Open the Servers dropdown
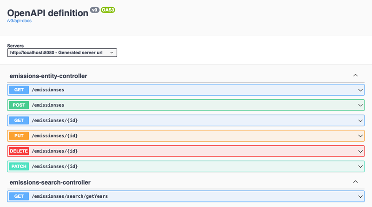The width and height of the screenshot is (372, 207). tap(62, 53)
